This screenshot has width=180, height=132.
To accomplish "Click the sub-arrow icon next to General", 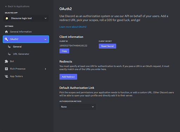I will pos(9,47).
